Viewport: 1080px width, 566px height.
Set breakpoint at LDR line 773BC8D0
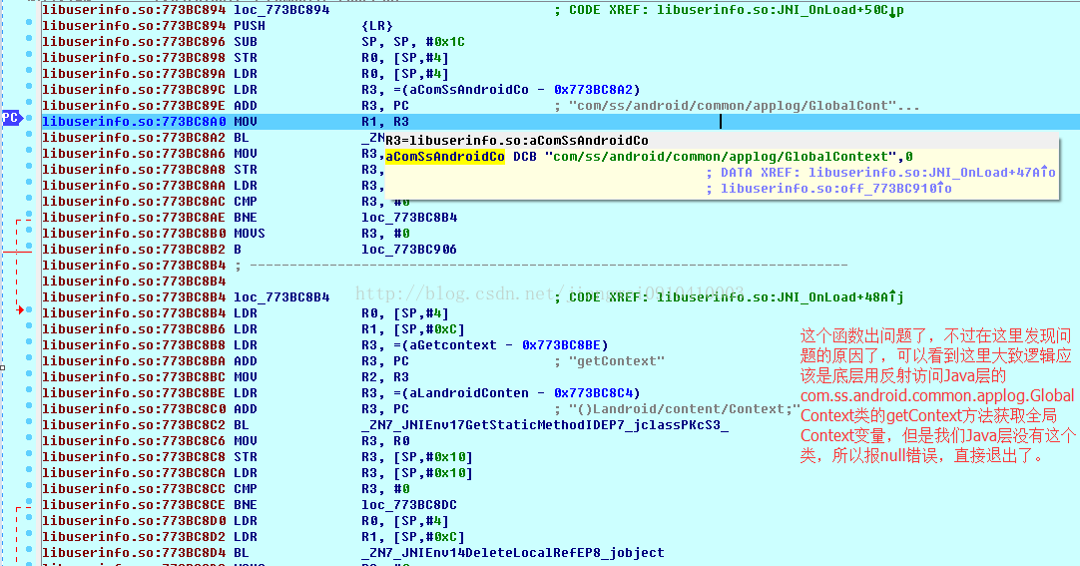29,518
